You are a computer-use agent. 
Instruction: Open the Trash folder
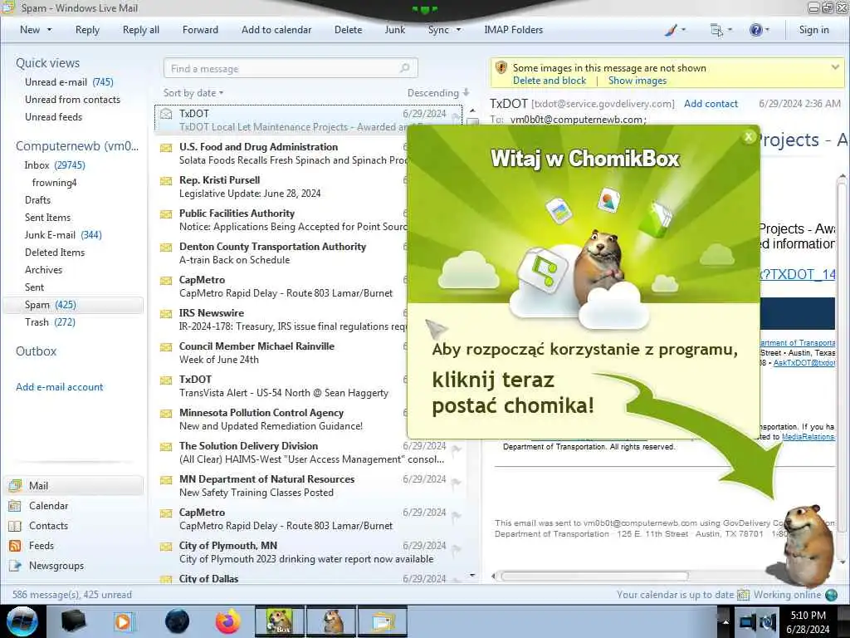pyautogui.click(x=50, y=322)
